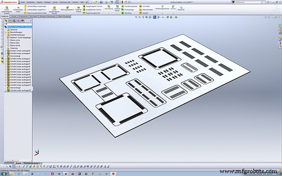Switch to the Skizze tab
The width and height of the screenshot is (282, 176).
[x=14, y=16]
